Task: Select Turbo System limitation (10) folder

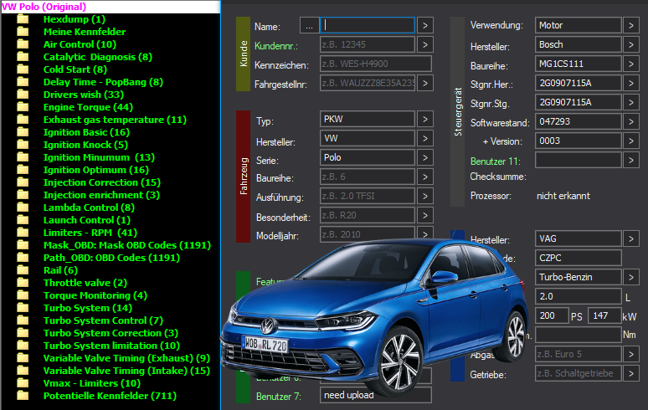Action: coord(111,346)
